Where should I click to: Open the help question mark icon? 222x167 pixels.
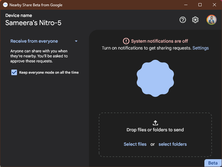pos(183,20)
